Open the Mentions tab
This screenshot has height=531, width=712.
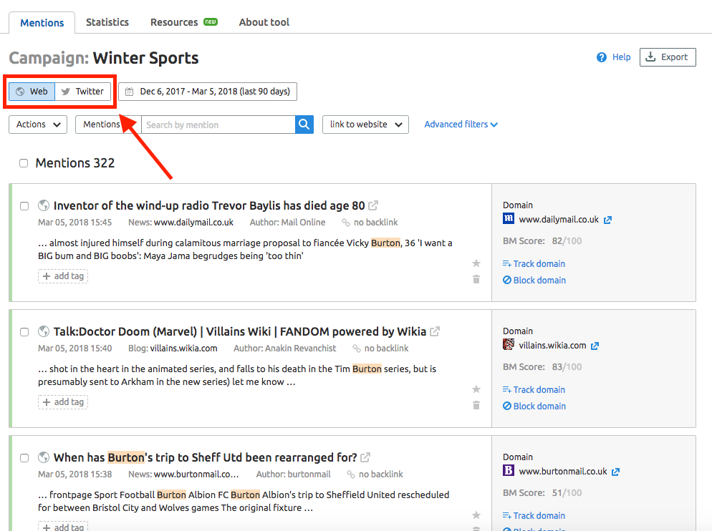(x=42, y=23)
